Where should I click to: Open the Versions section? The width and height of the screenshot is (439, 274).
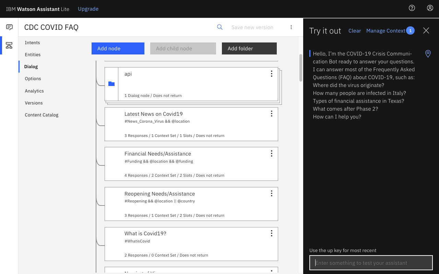(34, 103)
